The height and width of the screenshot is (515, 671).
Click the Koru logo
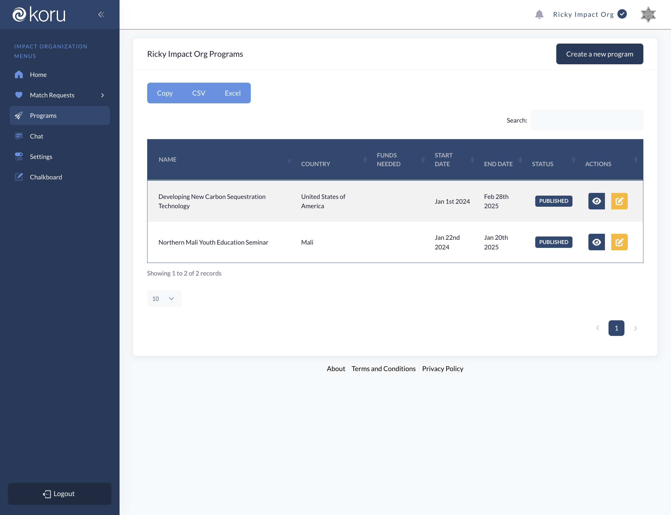point(39,14)
